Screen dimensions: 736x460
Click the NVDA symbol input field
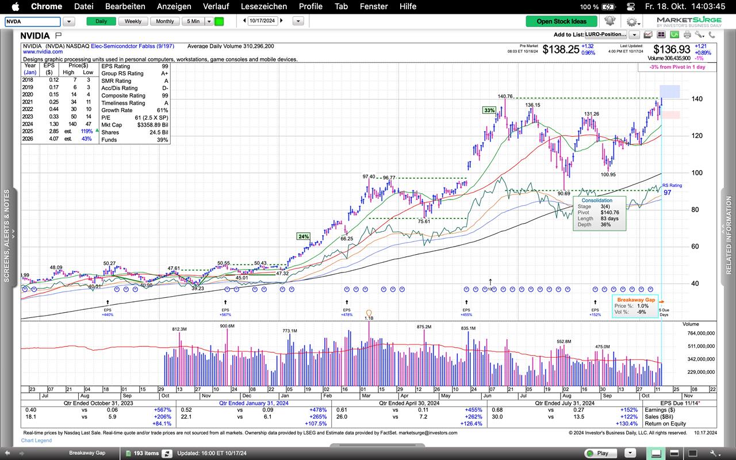pyautogui.click(x=32, y=21)
